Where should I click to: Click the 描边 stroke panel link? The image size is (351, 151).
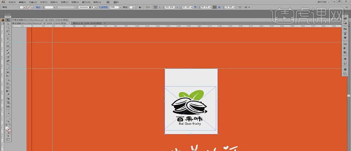click(38, 7)
